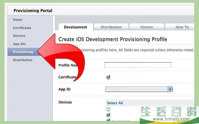Click the Provisioning Portal title

(33, 11)
